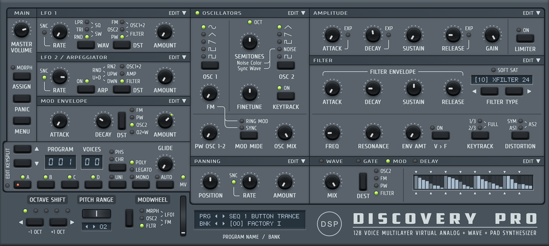
Task: Click the DISTORTION button
Action: pos(520,135)
